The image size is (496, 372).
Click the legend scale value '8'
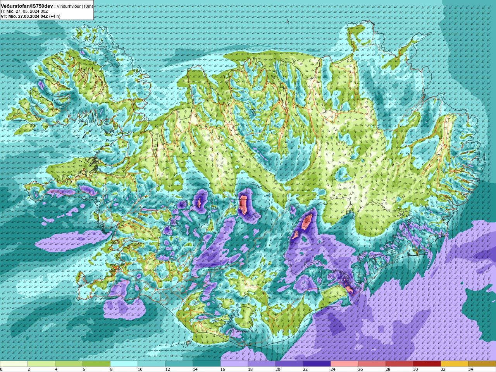tap(111, 369)
